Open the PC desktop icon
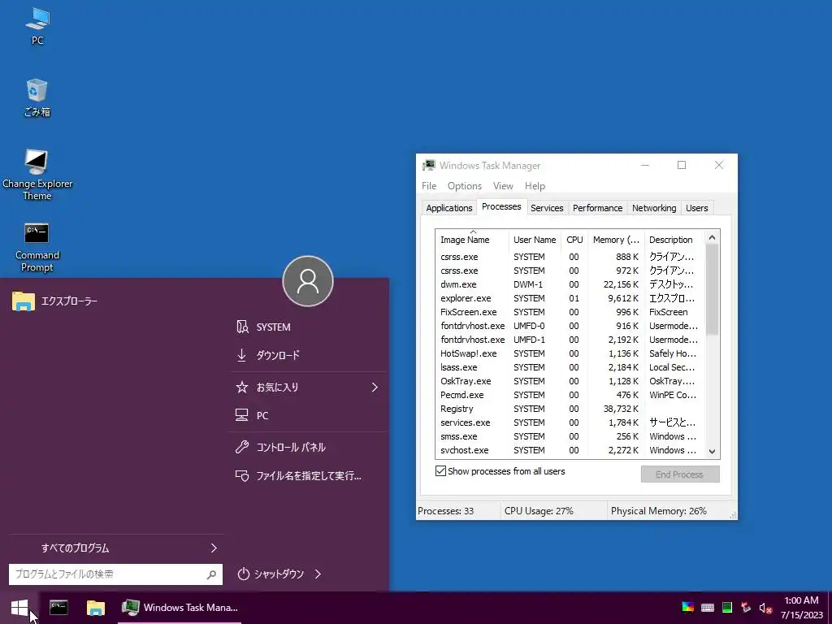The image size is (832, 624). pyautogui.click(x=37, y=27)
